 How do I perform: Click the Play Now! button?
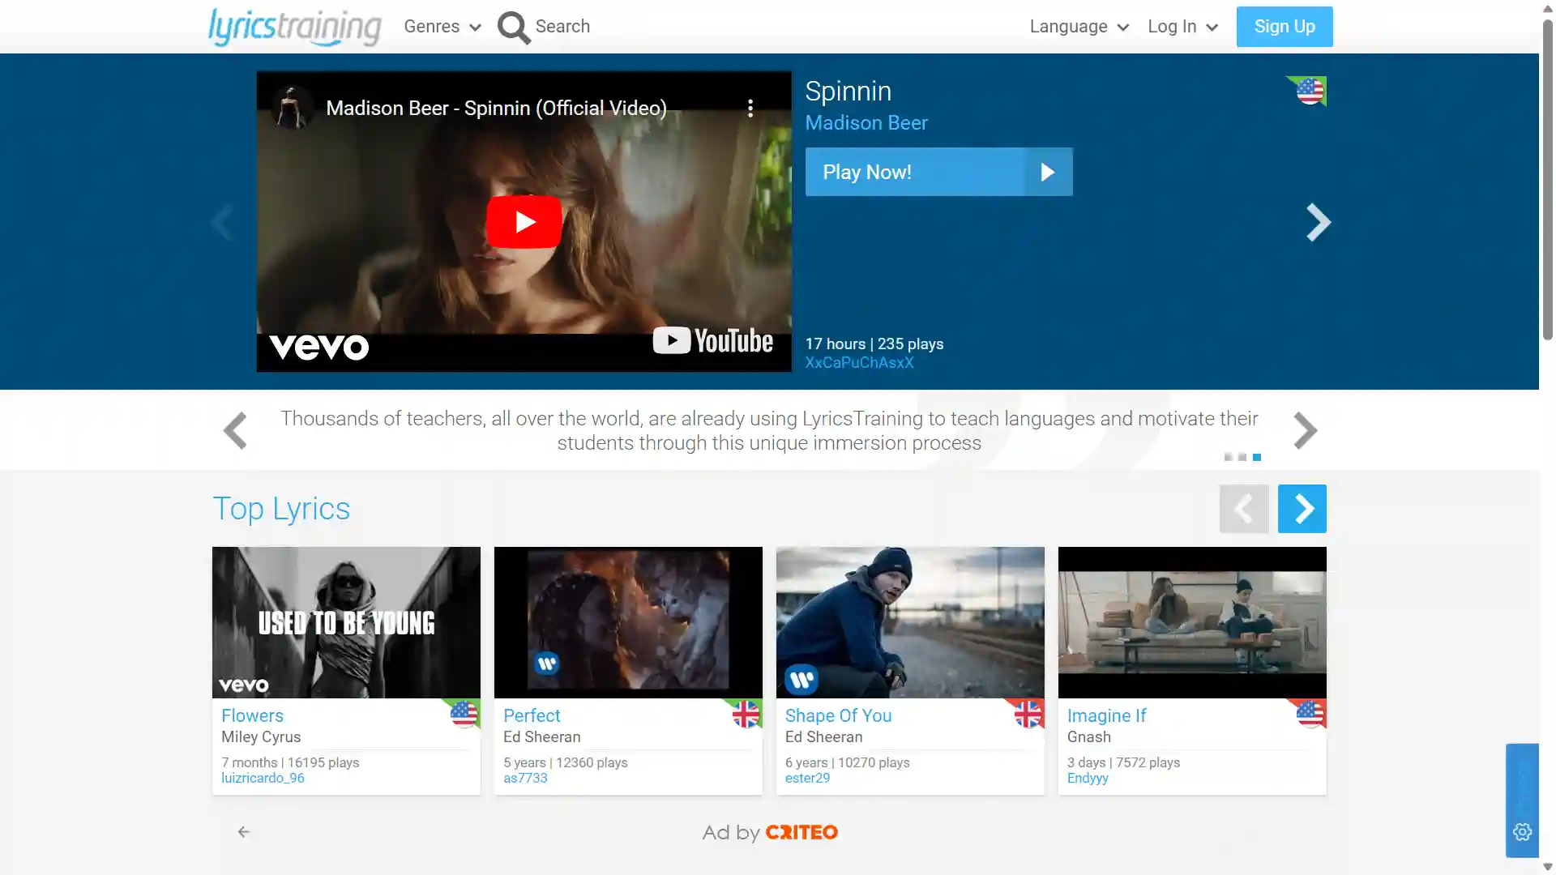point(939,172)
